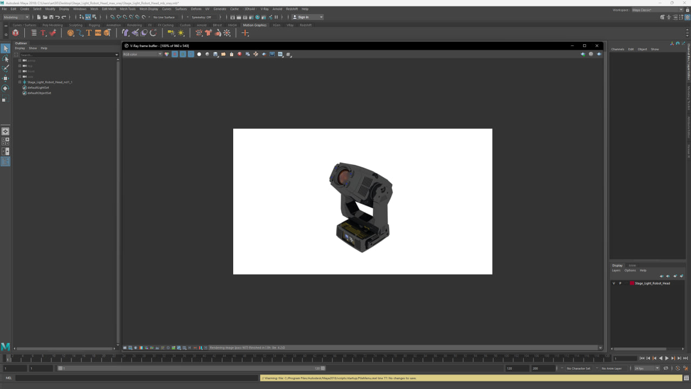Screen dimensions: 691x389
Task: Click the red Type tool shelf icon
Action: (43, 33)
